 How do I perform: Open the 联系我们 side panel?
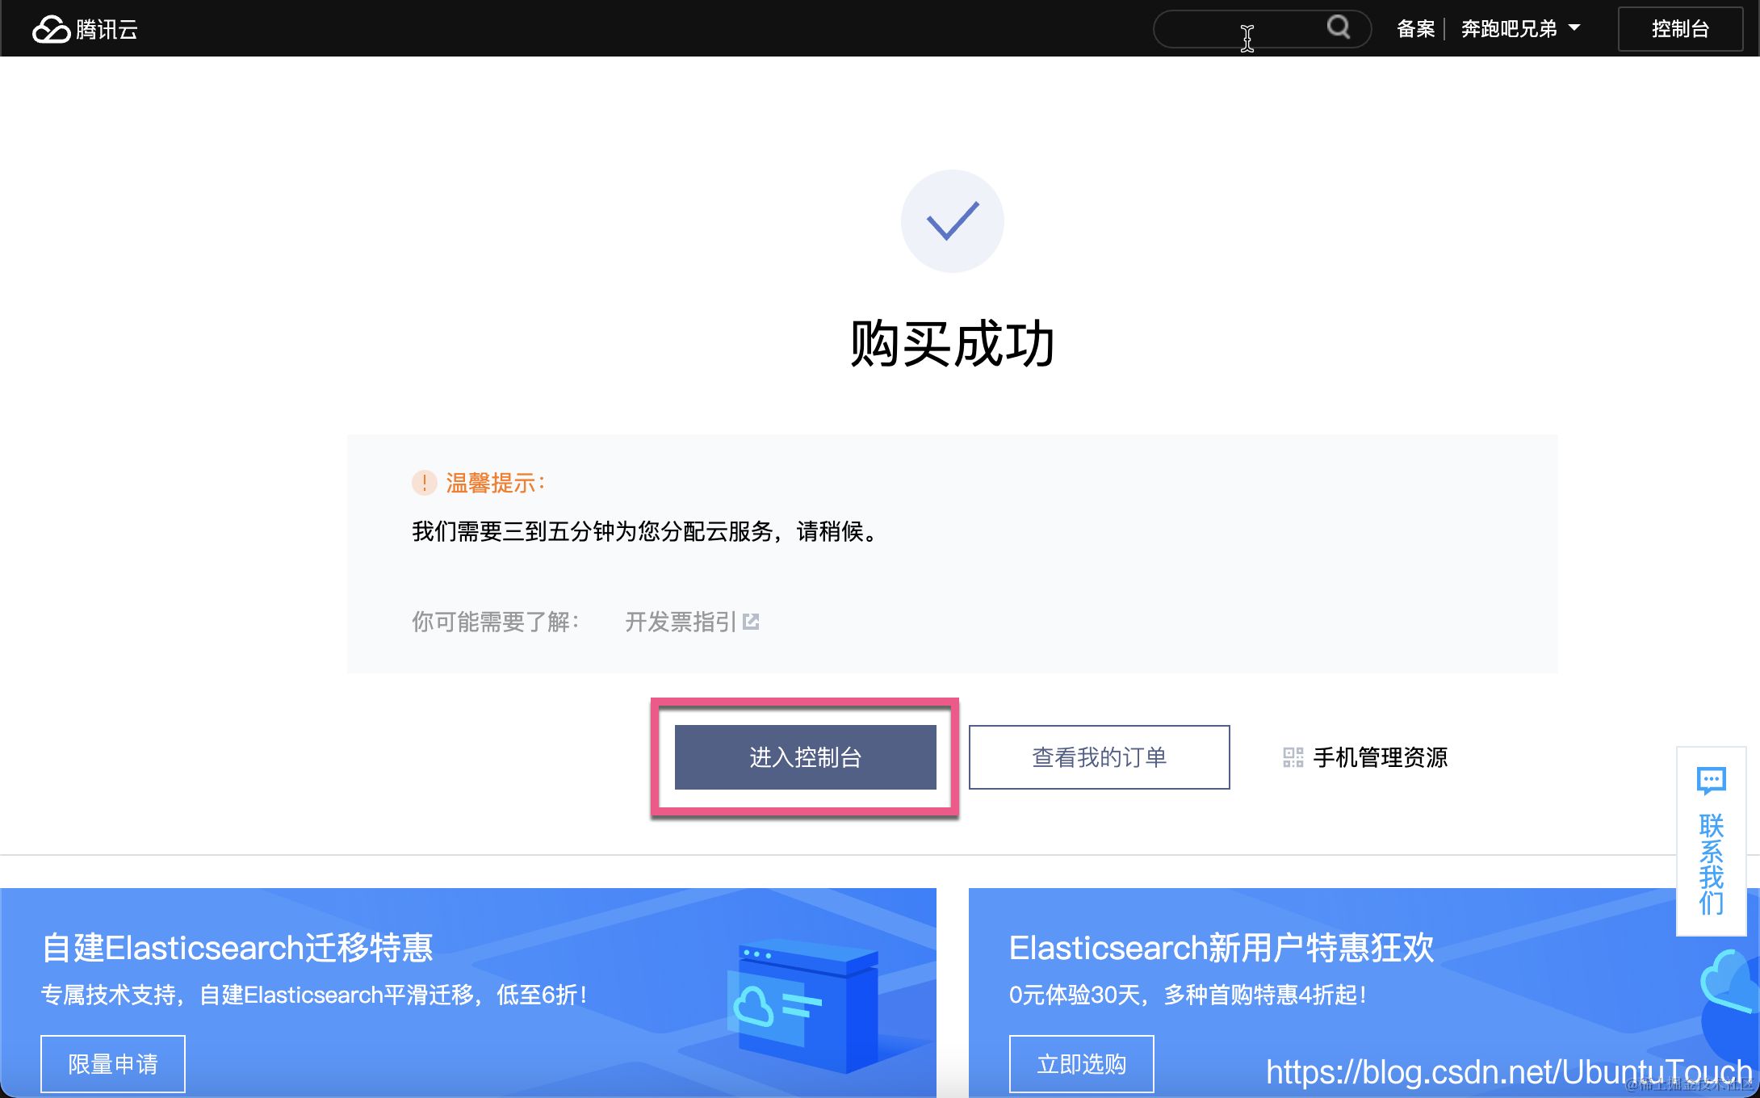[x=1711, y=864]
